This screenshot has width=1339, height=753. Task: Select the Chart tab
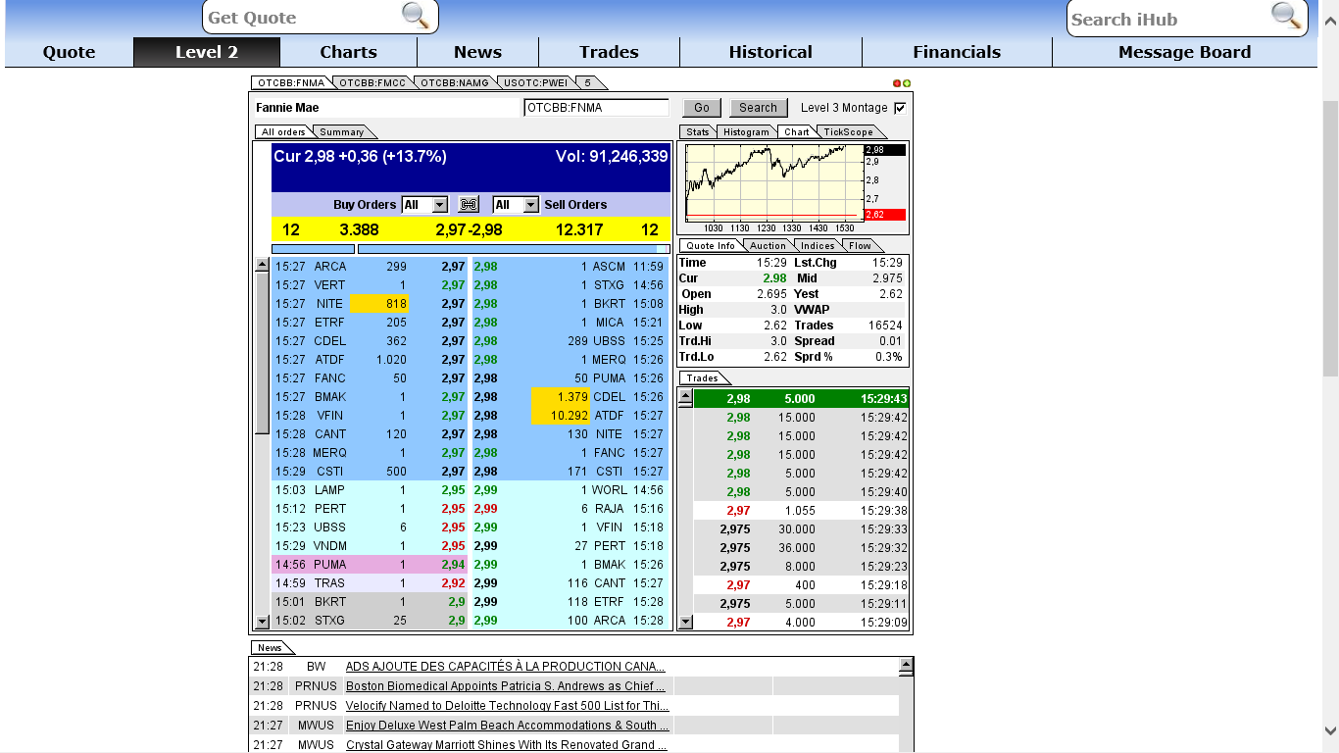pos(797,132)
